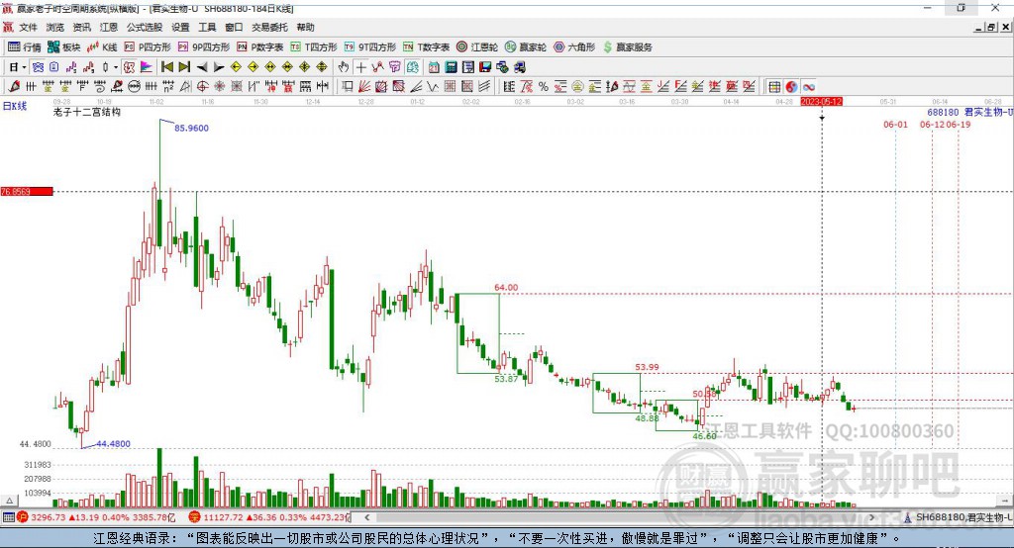Click the 64.00 level label
This screenshot has width=1014, height=548.
click(x=506, y=288)
